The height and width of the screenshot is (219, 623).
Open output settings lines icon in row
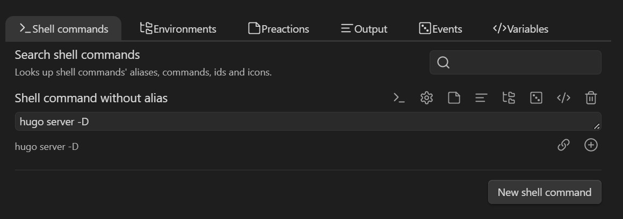481,98
